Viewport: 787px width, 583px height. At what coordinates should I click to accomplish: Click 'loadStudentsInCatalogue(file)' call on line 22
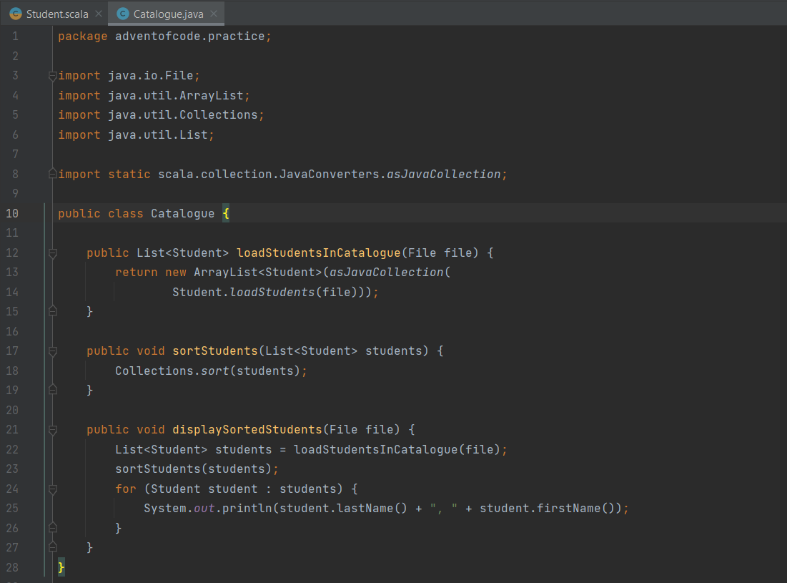(397, 449)
